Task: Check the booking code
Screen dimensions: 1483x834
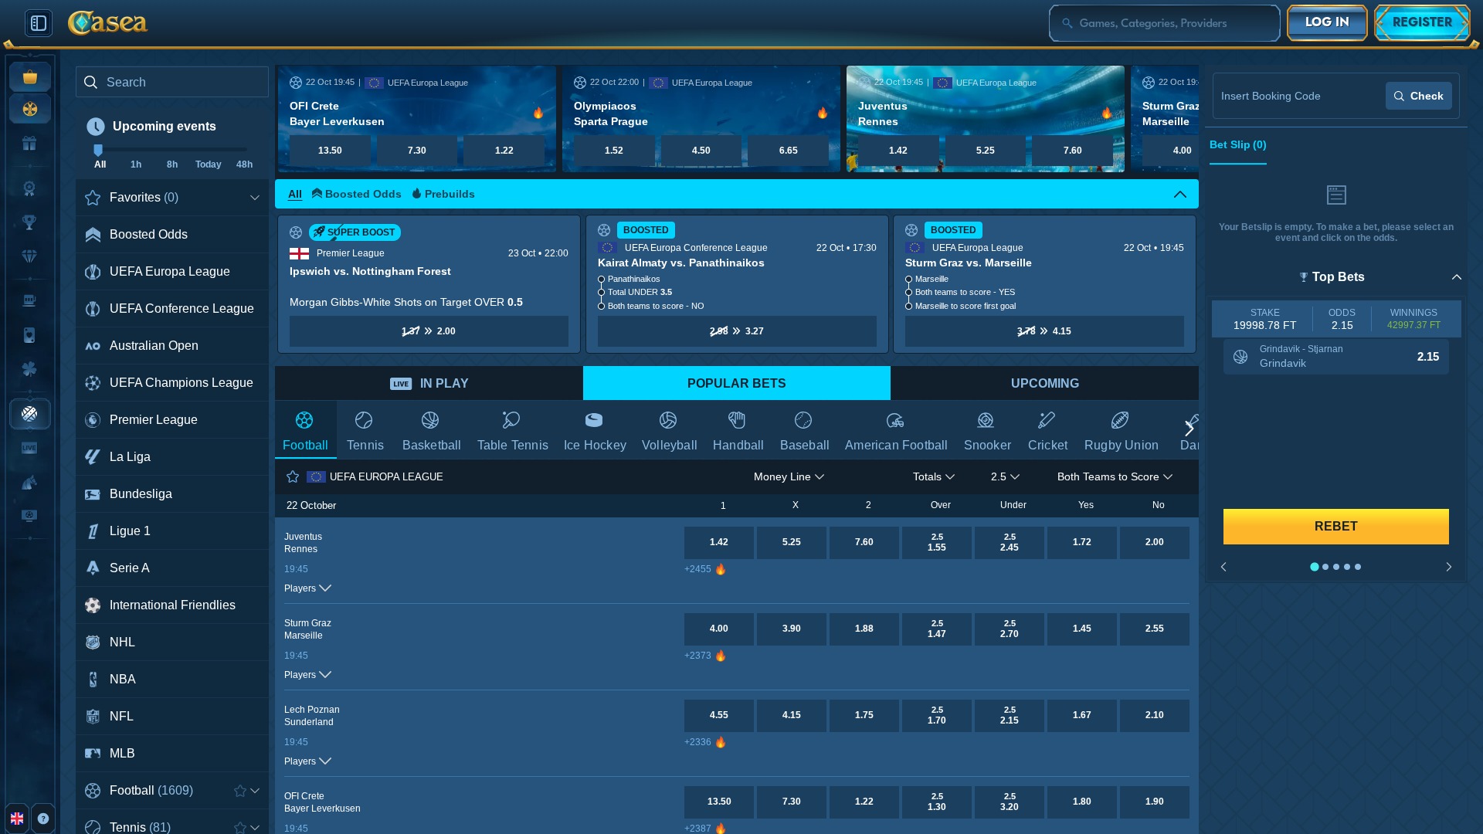Action: click(x=1418, y=96)
